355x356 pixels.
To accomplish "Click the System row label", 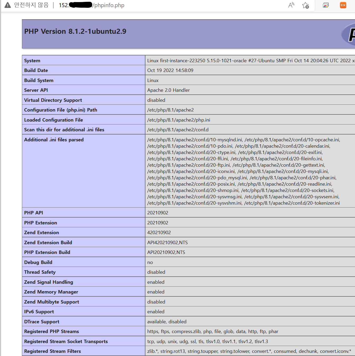I will 32,61.
